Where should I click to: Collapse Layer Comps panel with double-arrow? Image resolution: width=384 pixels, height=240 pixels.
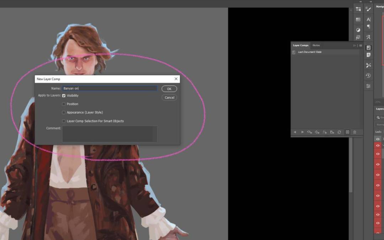point(354,46)
